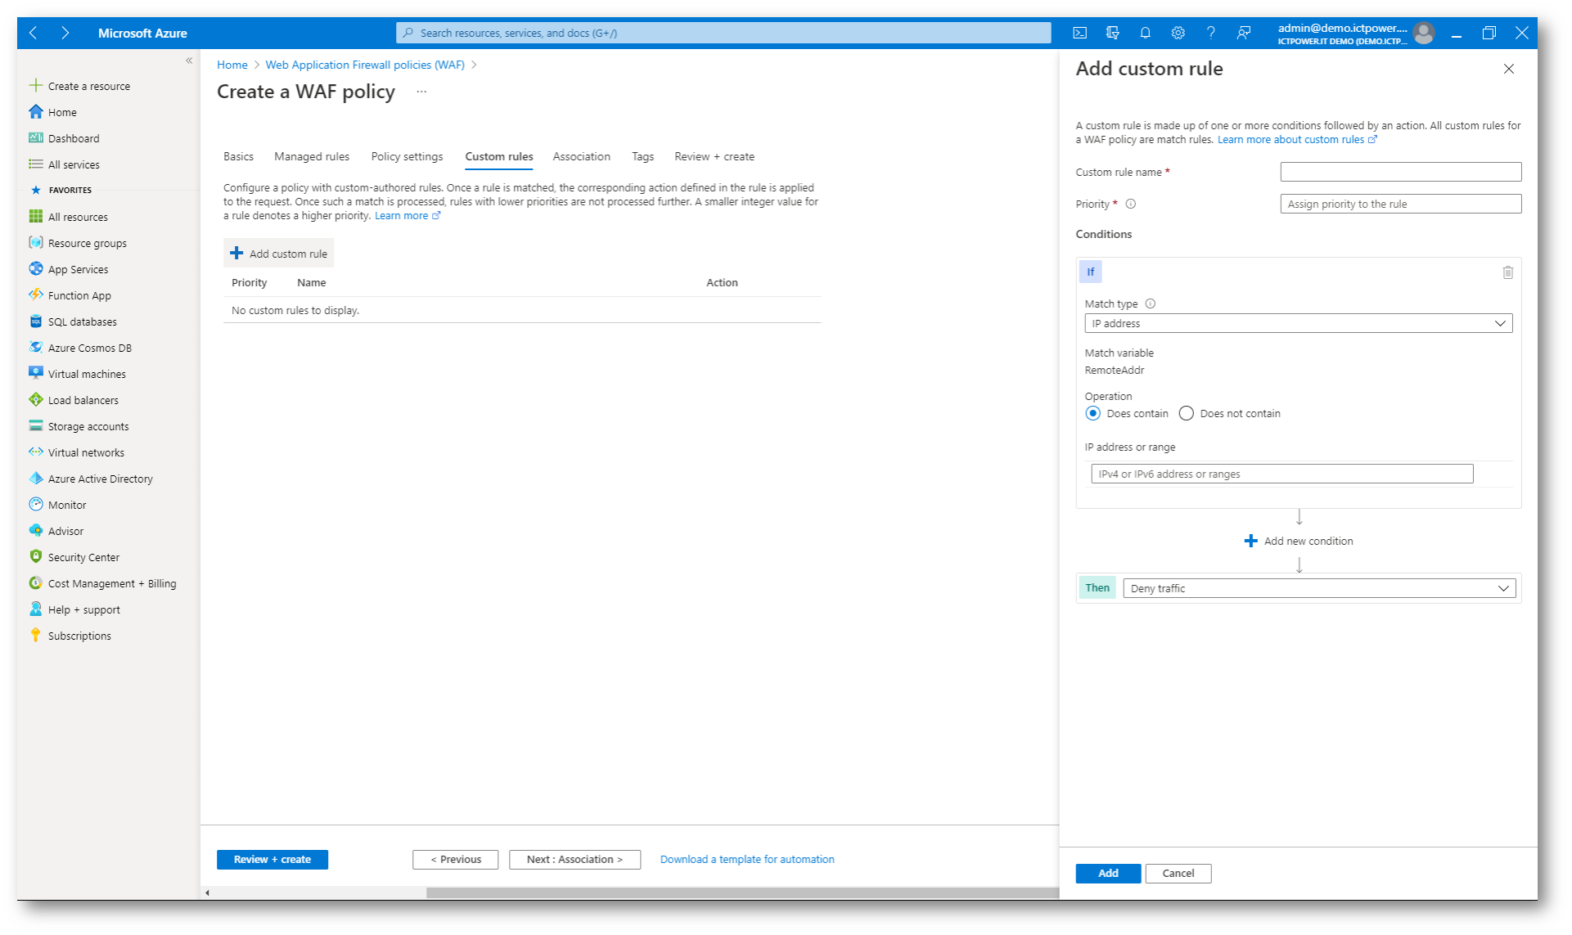Open Directory + subscription filter icon
Image resolution: width=1572 pixels, height=935 pixels.
click(1112, 33)
